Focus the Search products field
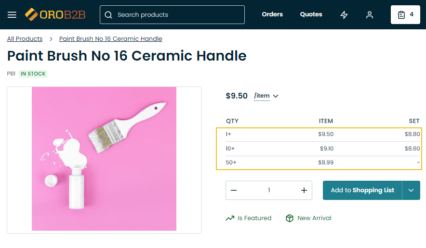Viewport: 426px width, 248px height. [x=178, y=15]
